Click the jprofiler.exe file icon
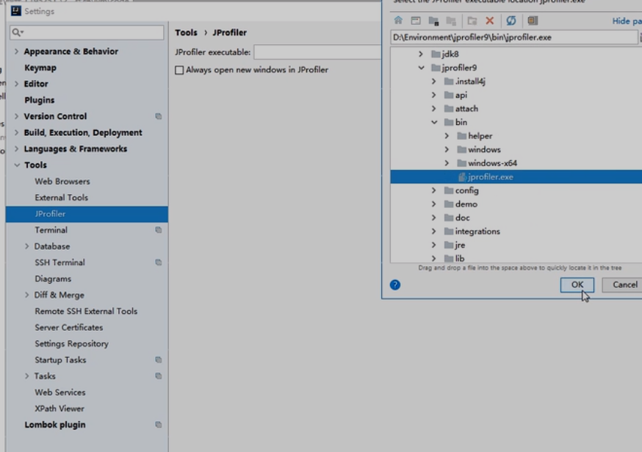 click(462, 177)
